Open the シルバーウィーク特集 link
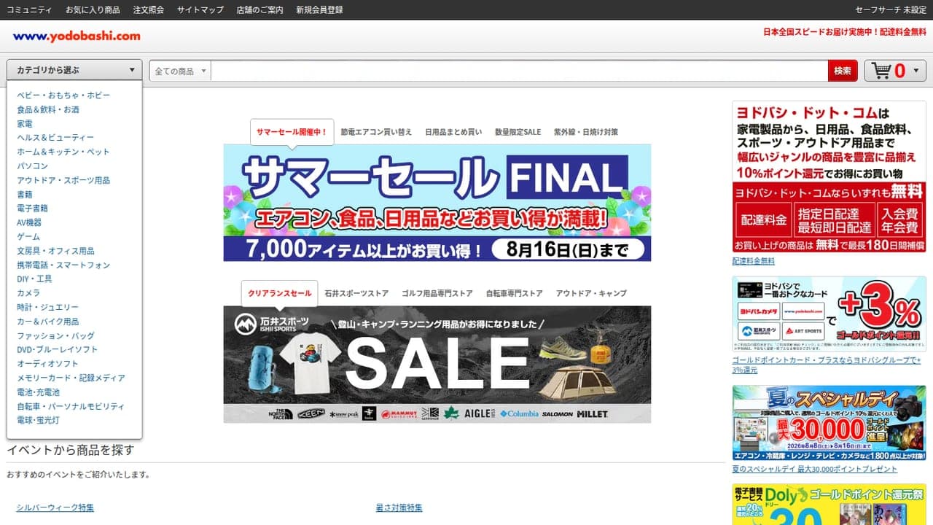 click(55, 507)
